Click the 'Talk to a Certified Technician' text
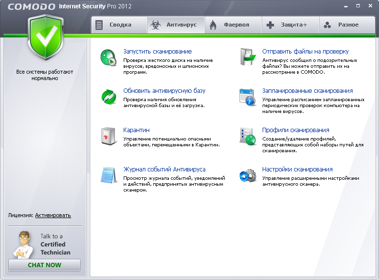The height and width of the screenshot is (280, 379). (55, 244)
